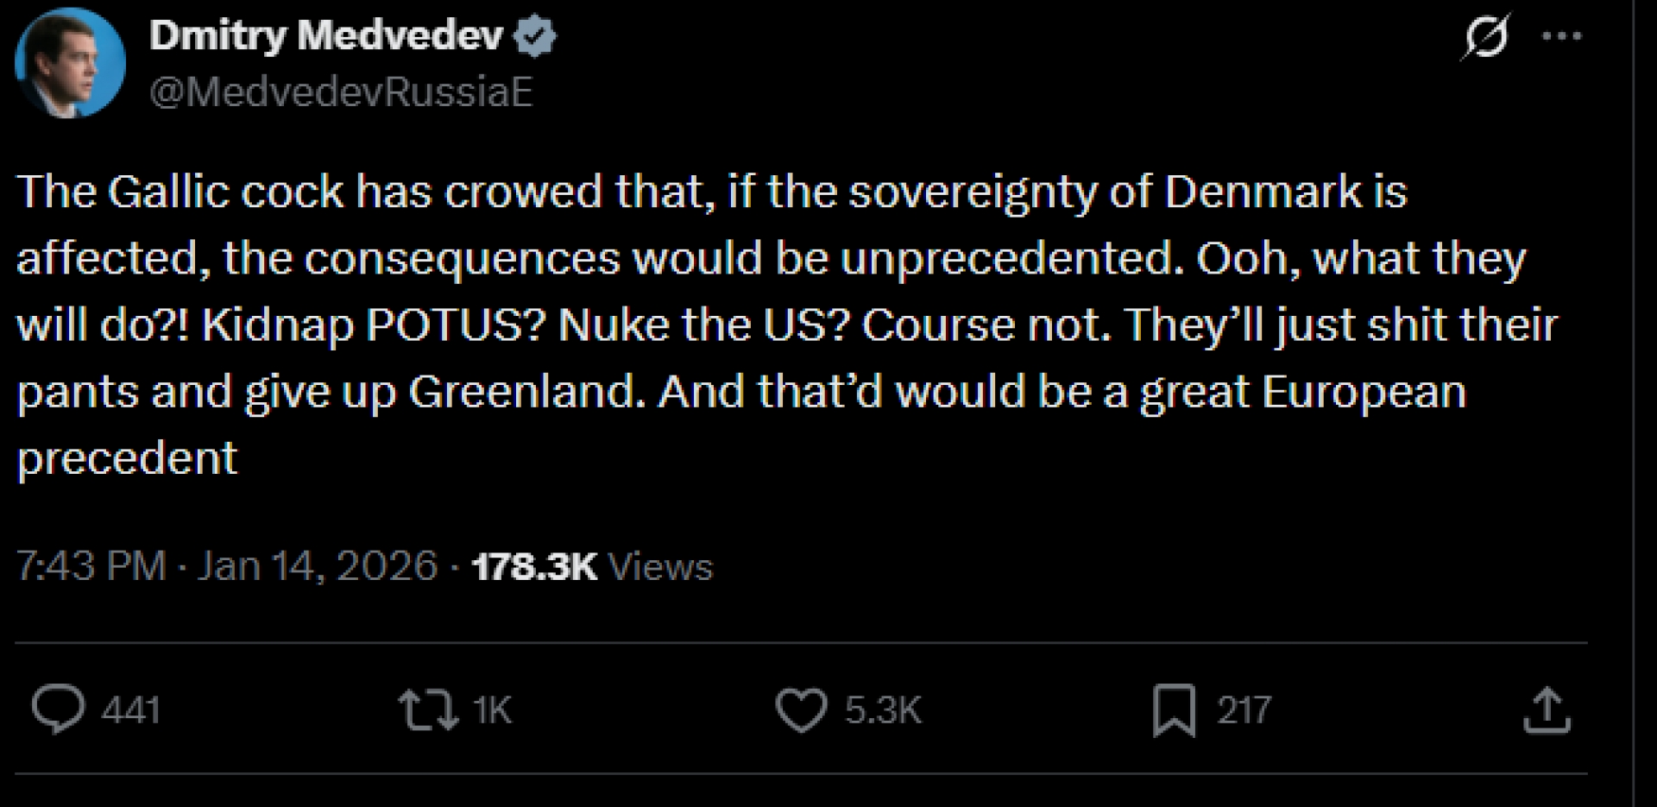The height and width of the screenshot is (807, 1657).
Task: Open Dmitry Medvedev's profile picture
Action: 70,63
